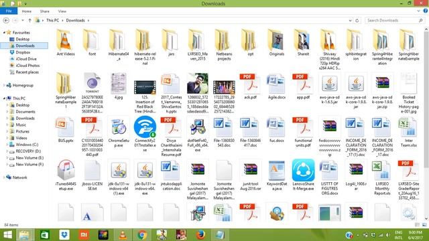The height and width of the screenshot is (241, 429).
Task: Select iCloud Drive in the sidebar
Action: 26,59
